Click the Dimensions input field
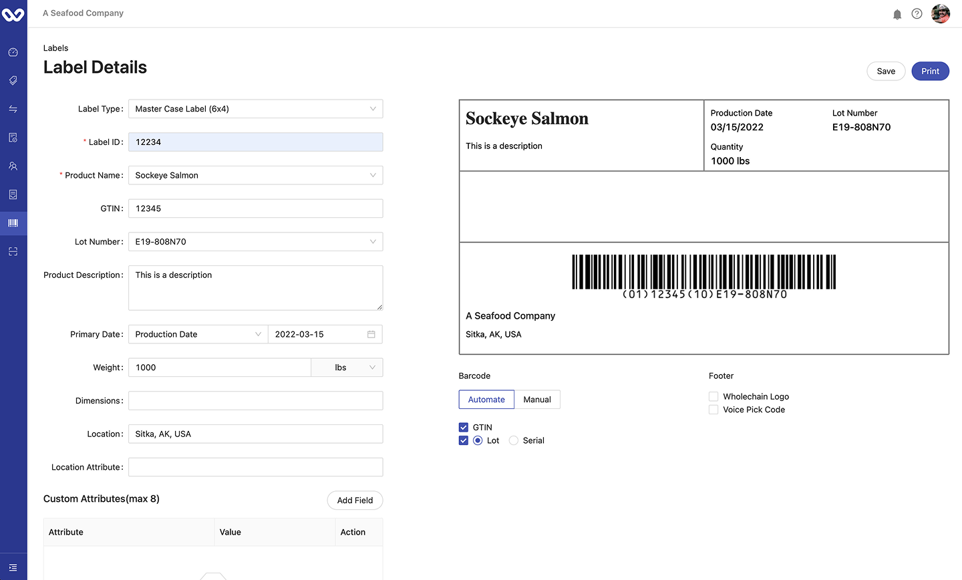The image size is (962, 580). (255, 401)
